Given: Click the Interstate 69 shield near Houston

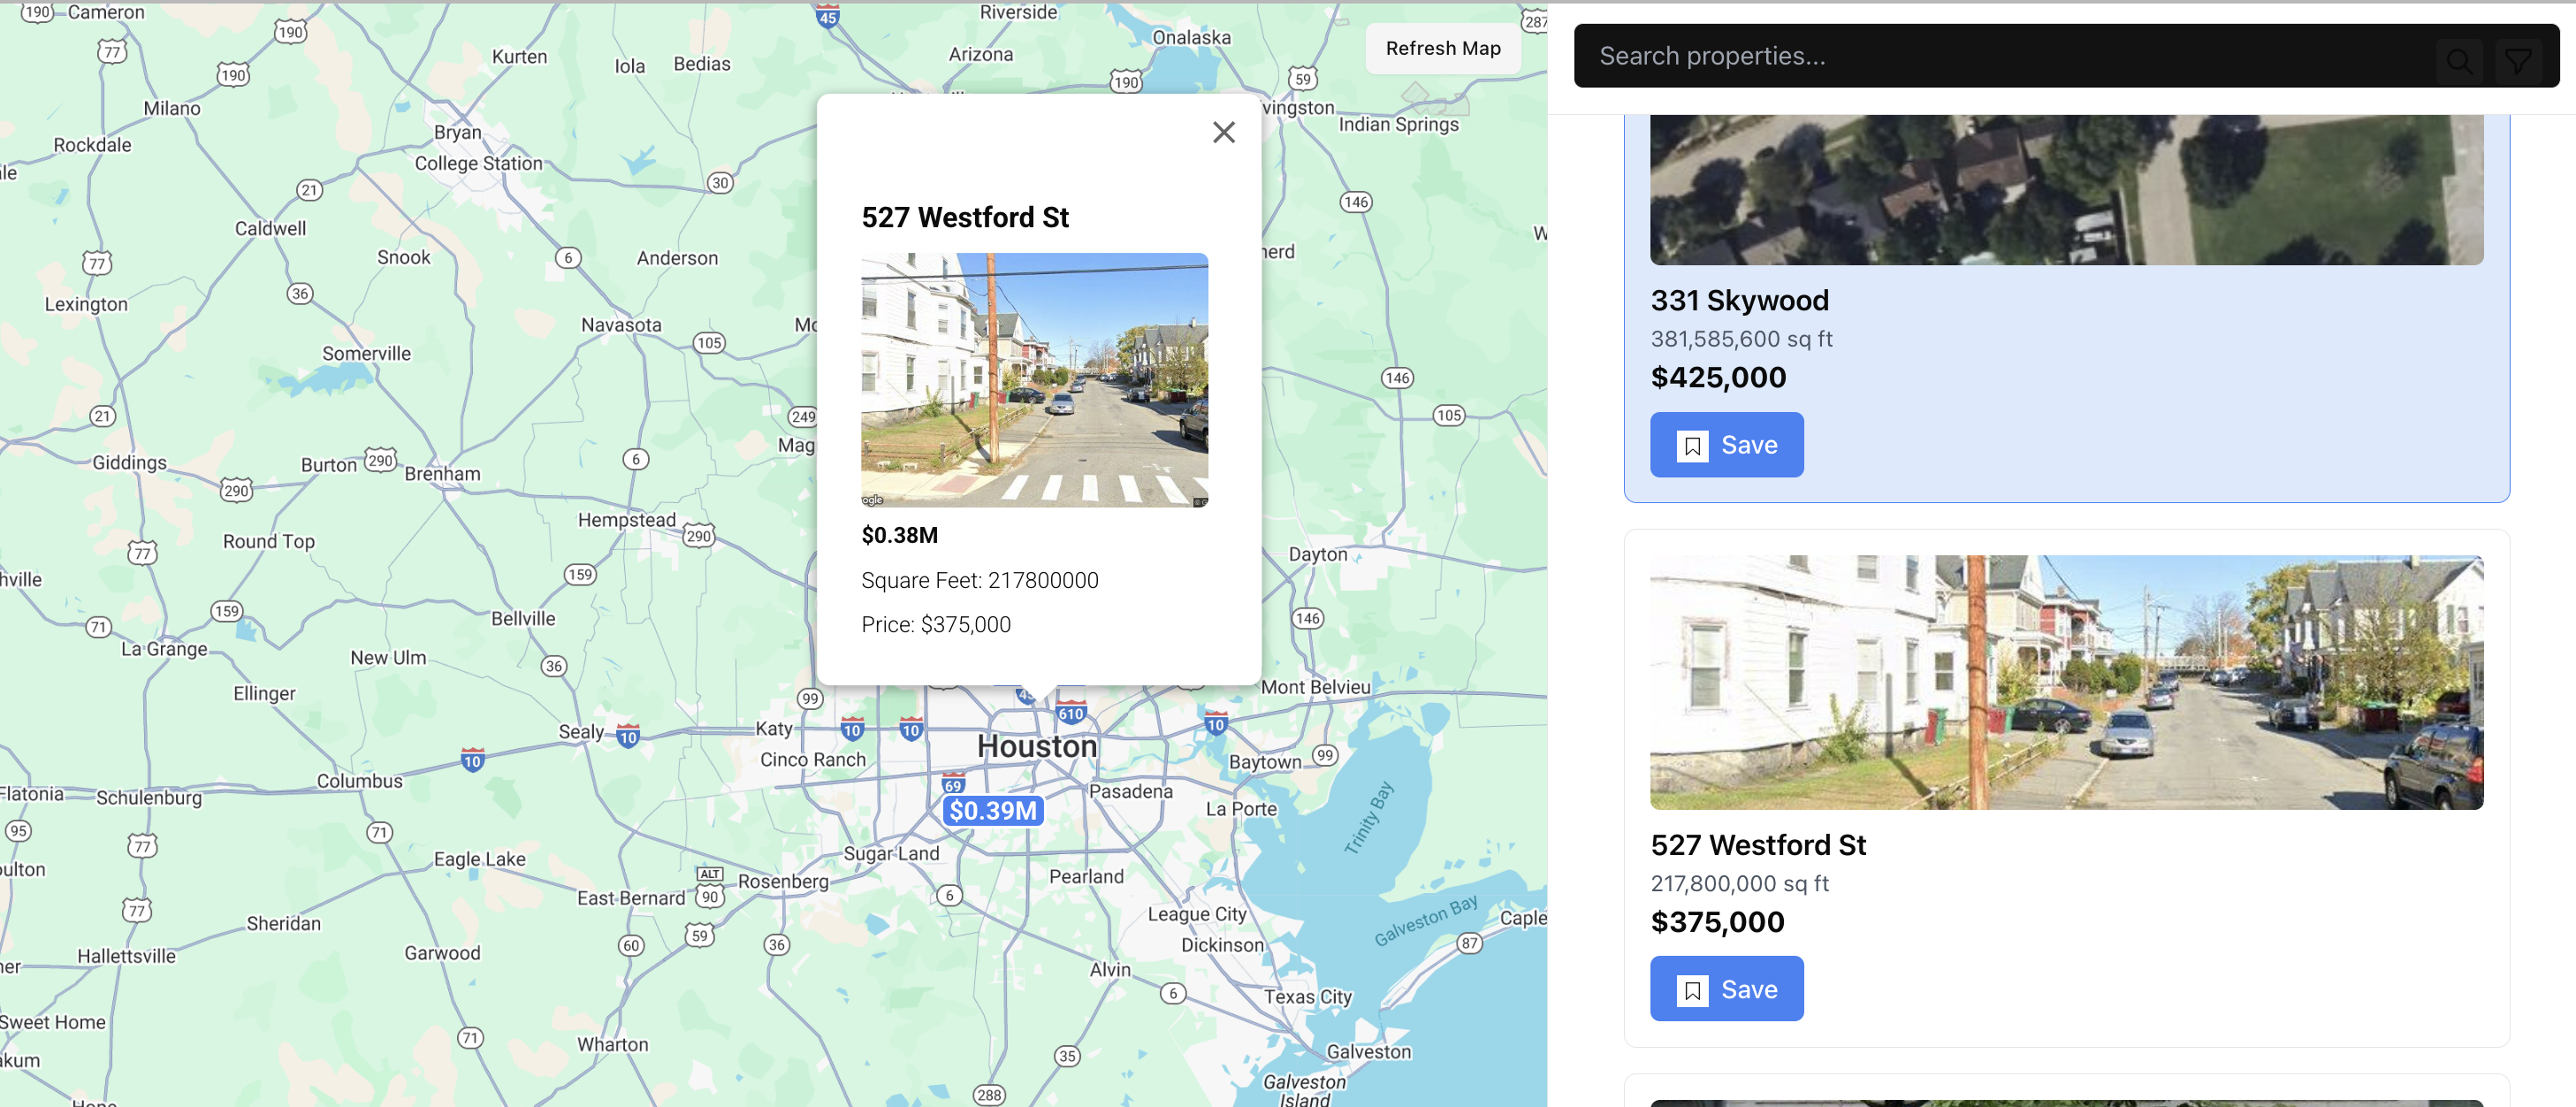Looking at the screenshot, I should point(953,784).
